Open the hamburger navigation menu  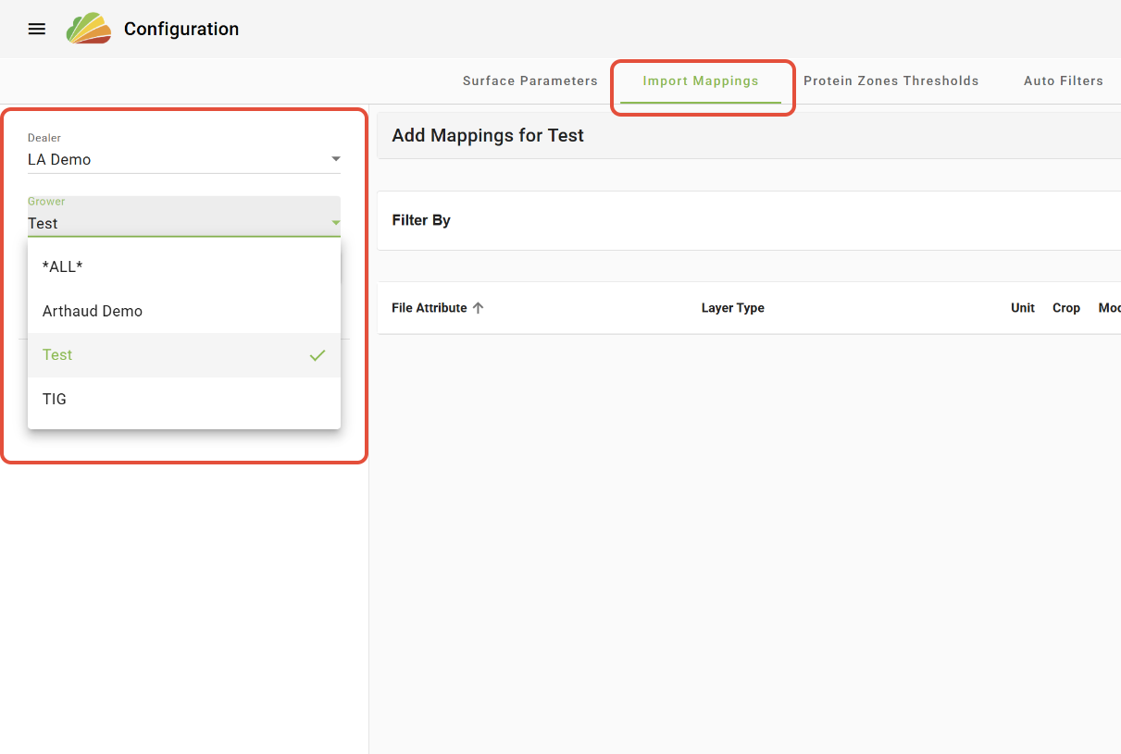(x=37, y=29)
